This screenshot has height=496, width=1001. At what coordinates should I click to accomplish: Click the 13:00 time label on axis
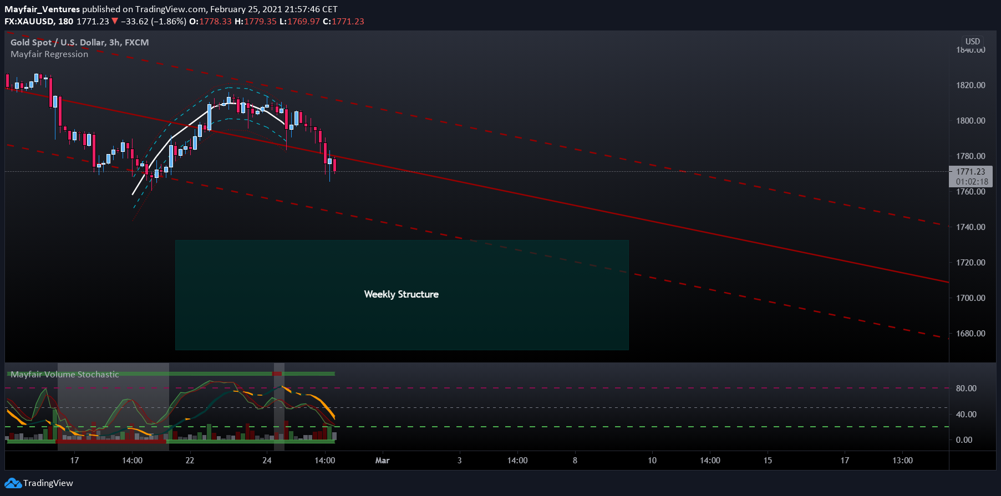pos(902,461)
